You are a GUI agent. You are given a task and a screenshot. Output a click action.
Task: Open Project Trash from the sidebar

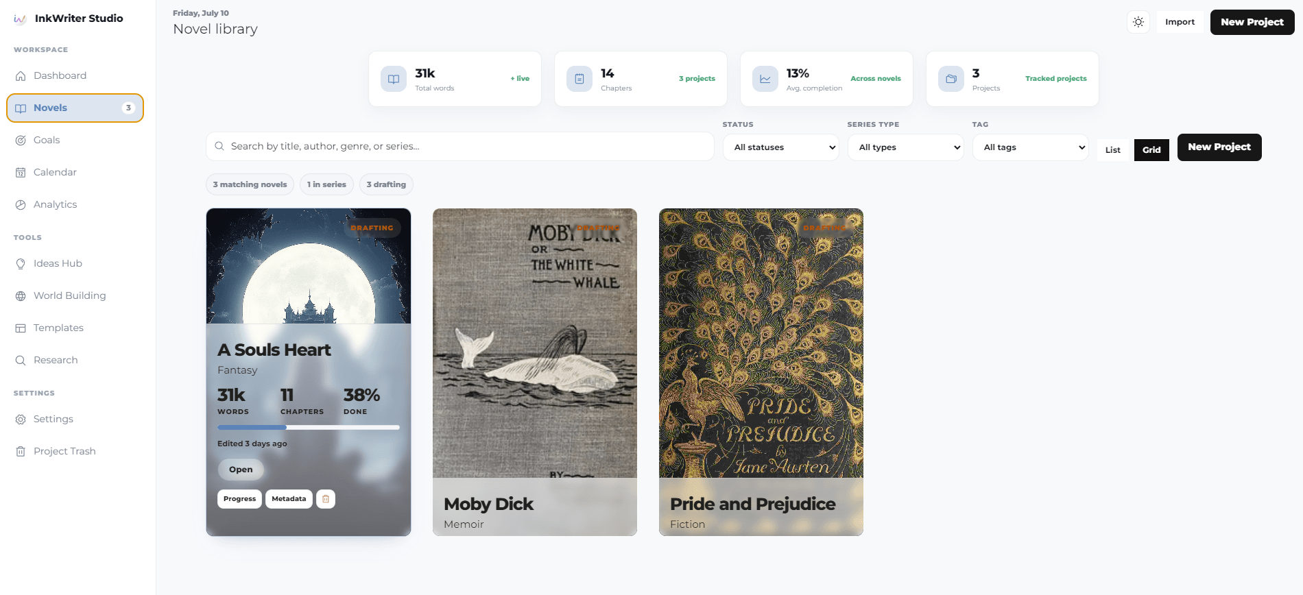[x=75, y=452]
